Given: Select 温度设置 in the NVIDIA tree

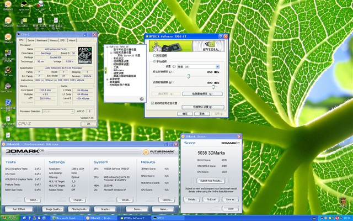Looking at the screenshot, I should coord(119,73).
